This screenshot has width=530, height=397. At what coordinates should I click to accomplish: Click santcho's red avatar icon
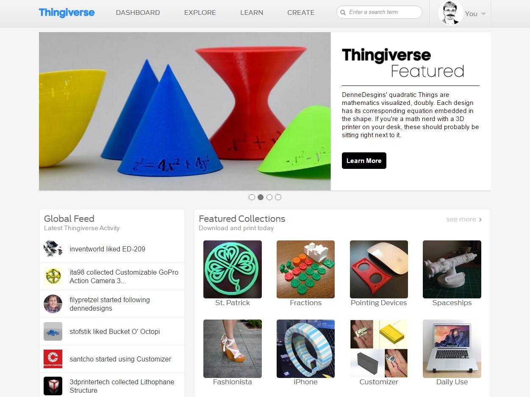click(53, 359)
